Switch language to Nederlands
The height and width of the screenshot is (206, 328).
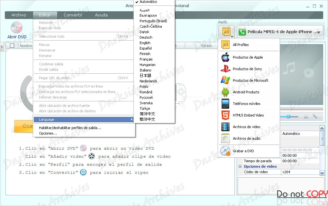pos(148,81)
